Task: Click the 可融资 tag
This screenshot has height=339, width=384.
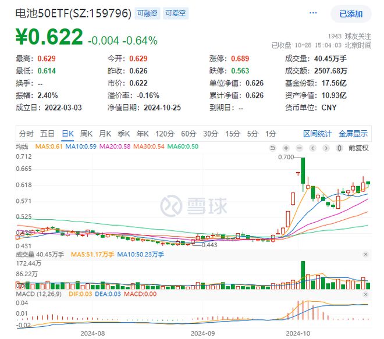Action: point(147,13)
